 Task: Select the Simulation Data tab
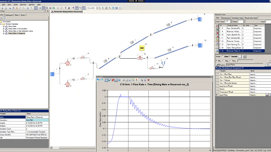coord(237,18)
